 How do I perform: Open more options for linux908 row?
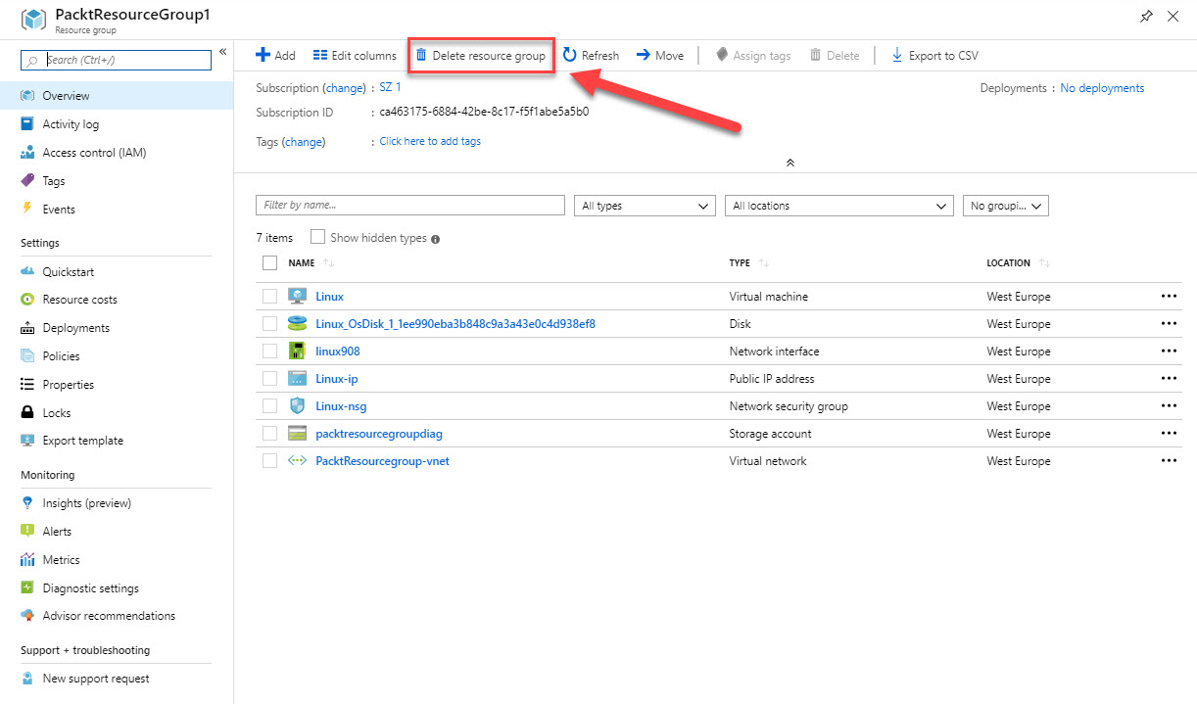coord(1168,351)
